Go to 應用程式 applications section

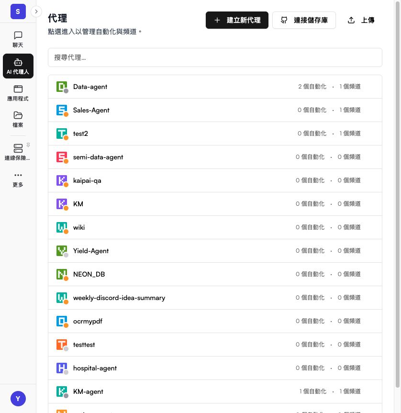(18, 93)
